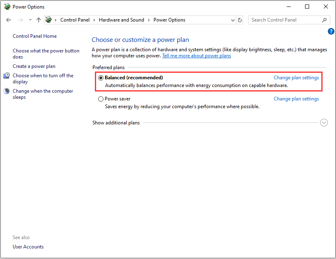The width and height of the screenshot is (336, 259).
Task: Minimize the Power Options window
Action: click(x=289, y=7)
